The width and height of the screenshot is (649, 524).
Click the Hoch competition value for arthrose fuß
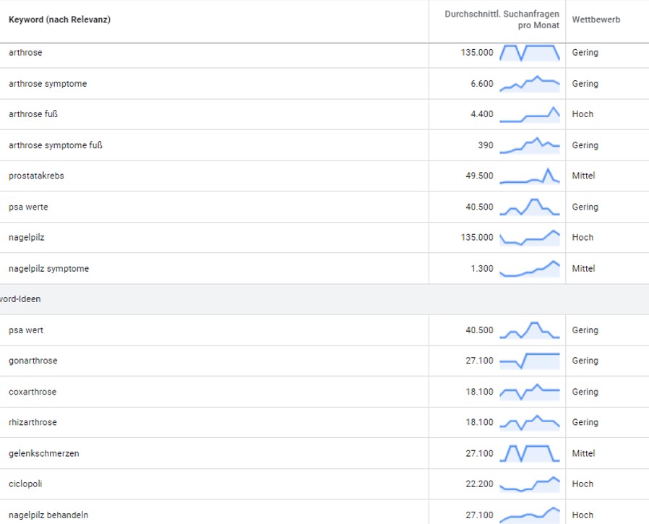click(583, 114)
